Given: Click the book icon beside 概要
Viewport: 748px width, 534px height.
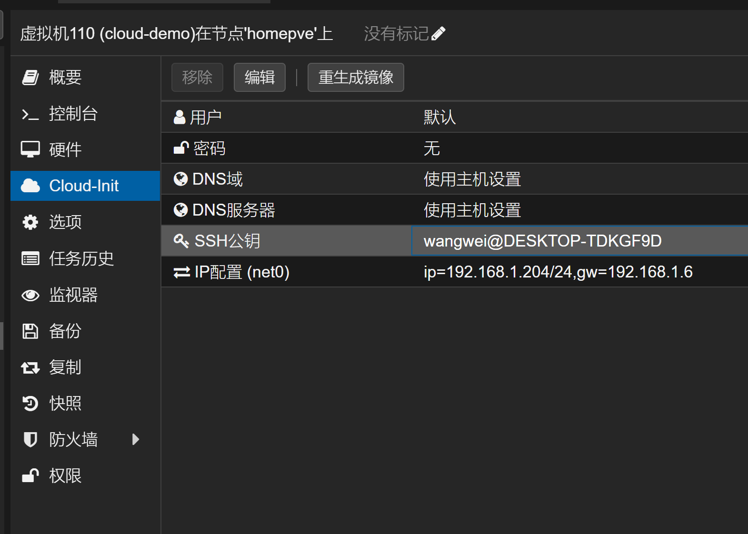Looking at the screenshot, I should coord(30,77).
